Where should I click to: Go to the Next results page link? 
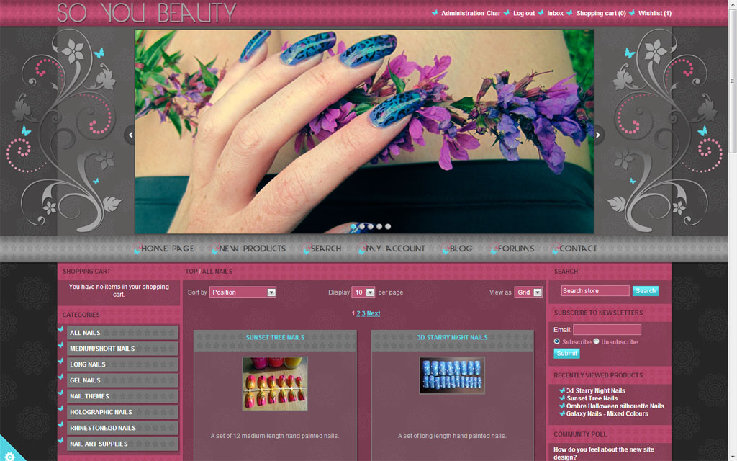point(374,313)
